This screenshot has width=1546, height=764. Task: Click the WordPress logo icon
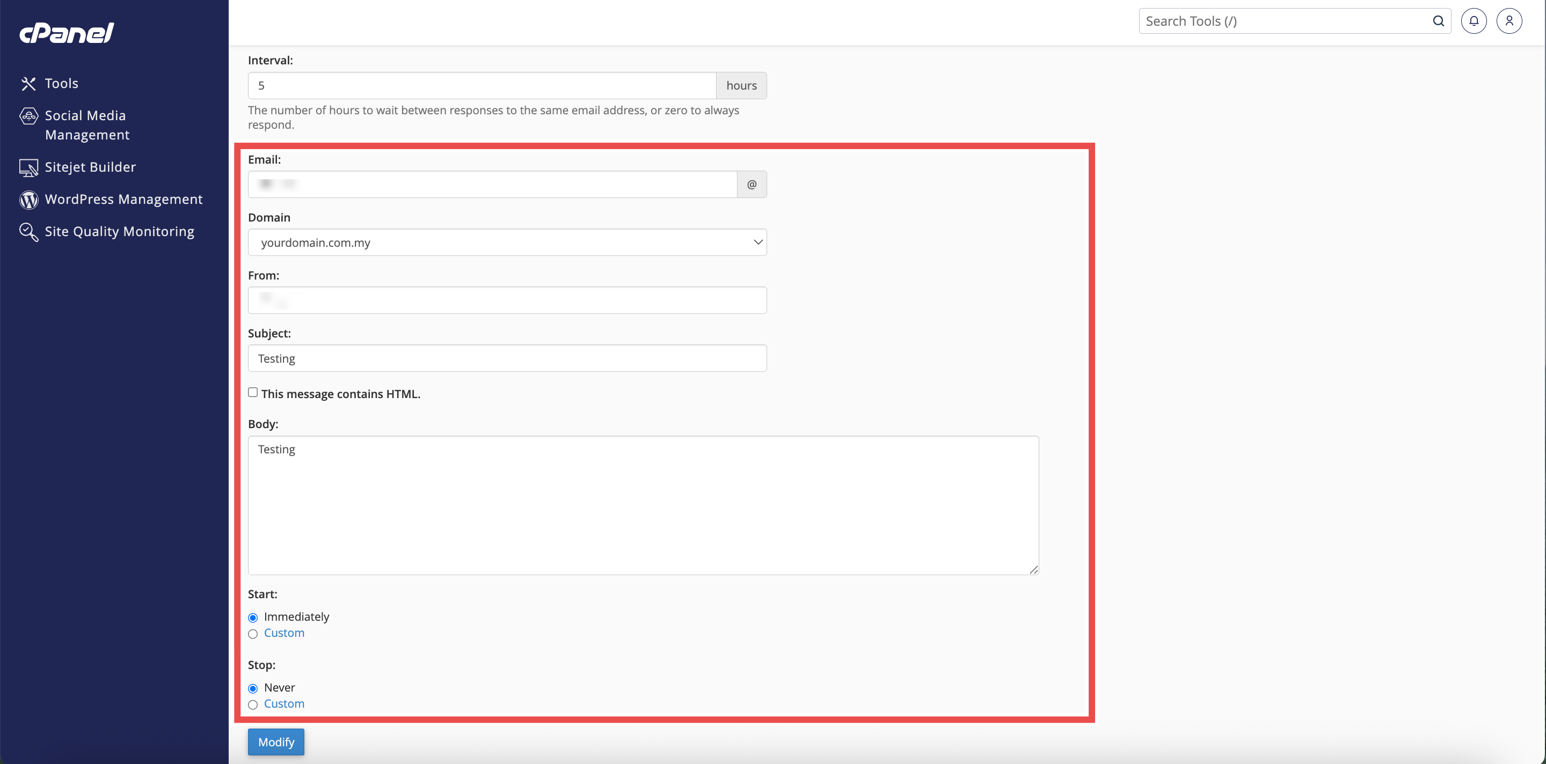click(x=28, y=200)
